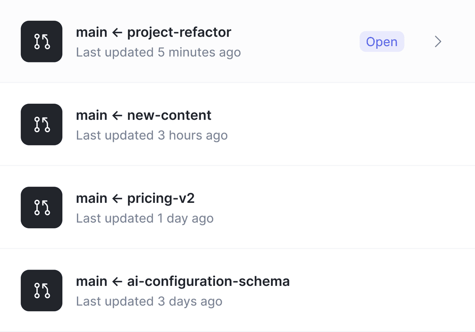Screen dimensions: 475x332
Task: Click "Last updated 1 day ago" text
Action: [145, 218]
